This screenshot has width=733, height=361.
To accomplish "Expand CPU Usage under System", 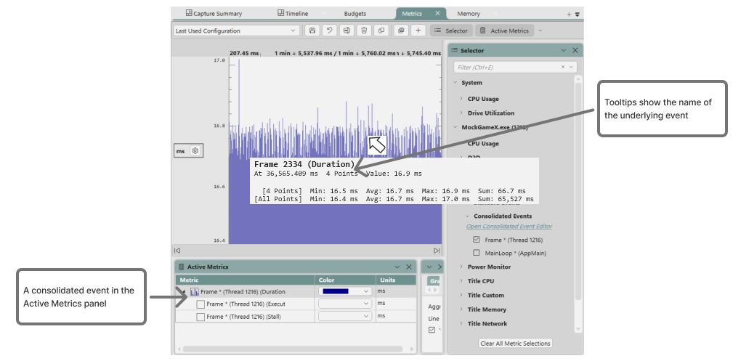I will [x=461, y=99].
